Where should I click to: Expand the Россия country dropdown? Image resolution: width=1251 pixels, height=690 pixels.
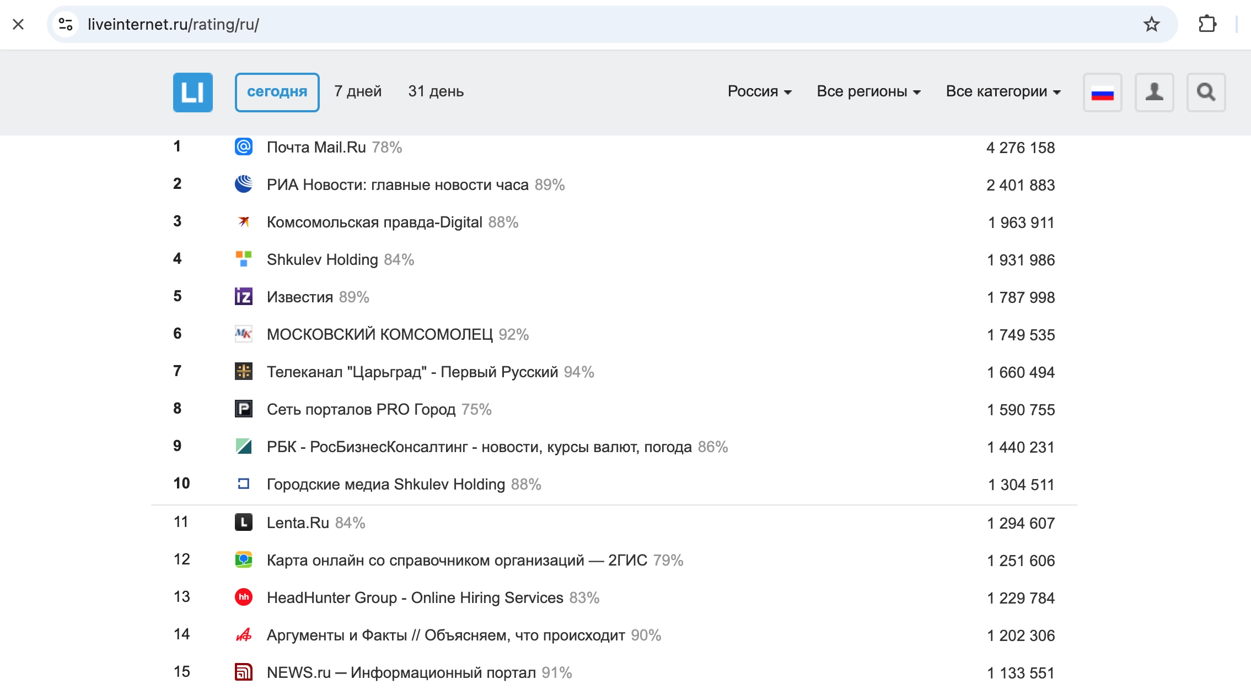click(x=759, y=91)
